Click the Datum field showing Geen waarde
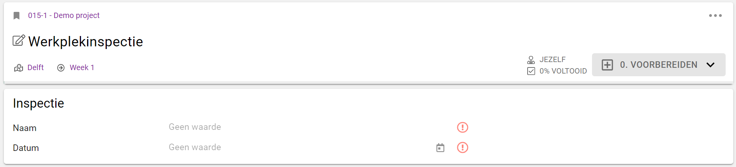The width and height of the screenshot is (736, 167). click(195, 147)
